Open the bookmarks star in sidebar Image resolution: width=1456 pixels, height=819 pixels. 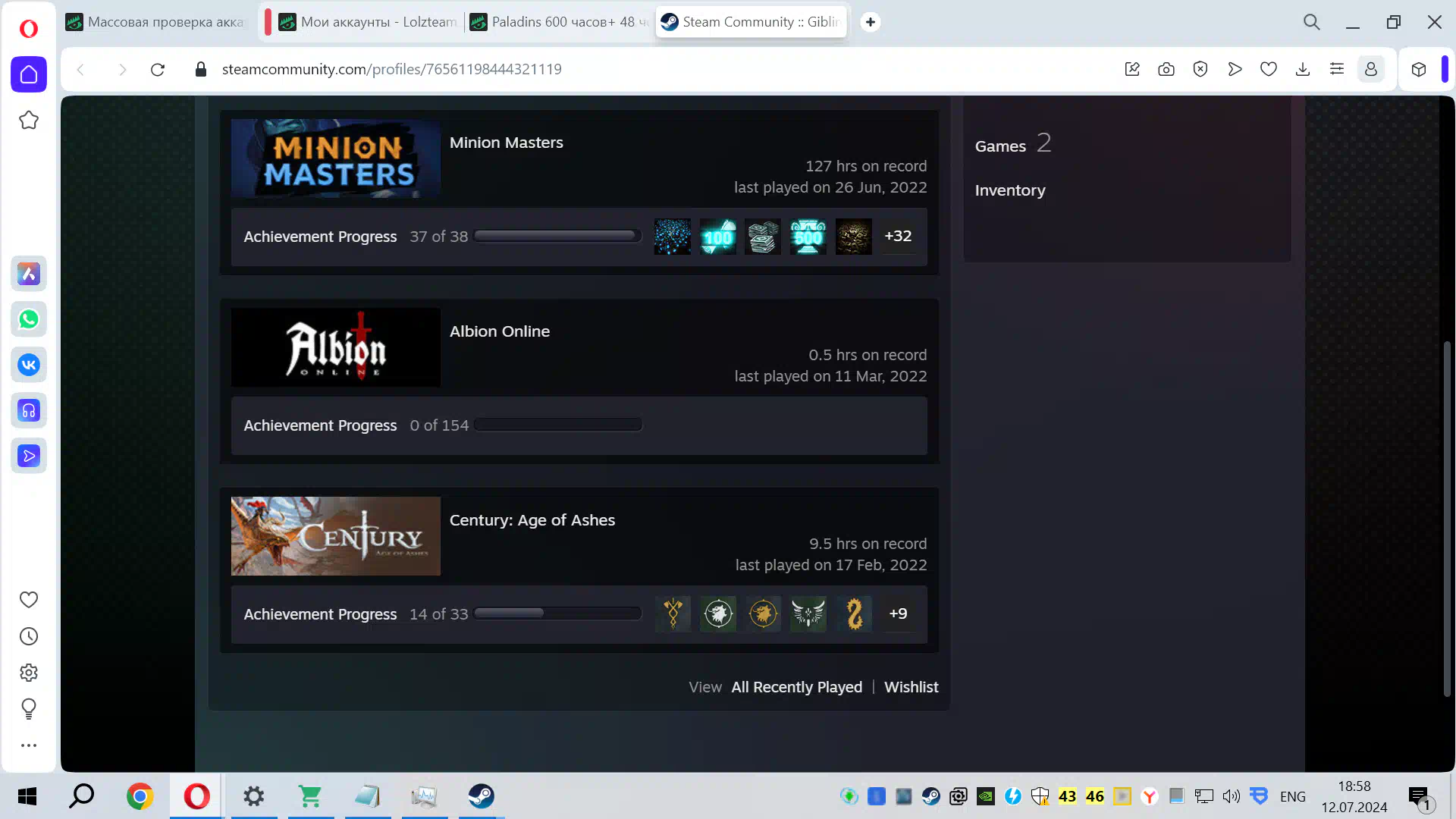29,120
